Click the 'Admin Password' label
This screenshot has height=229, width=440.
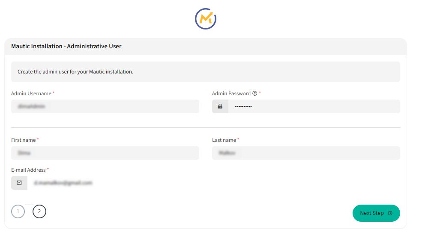(231, 94)
